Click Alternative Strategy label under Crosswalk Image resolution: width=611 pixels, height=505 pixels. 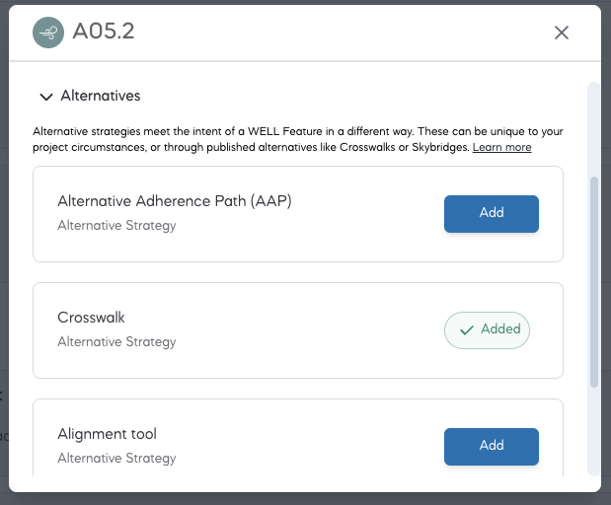116,342
